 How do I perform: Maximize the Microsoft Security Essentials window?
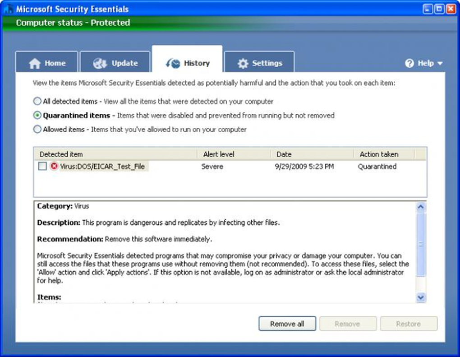click(x=439, y=9)
